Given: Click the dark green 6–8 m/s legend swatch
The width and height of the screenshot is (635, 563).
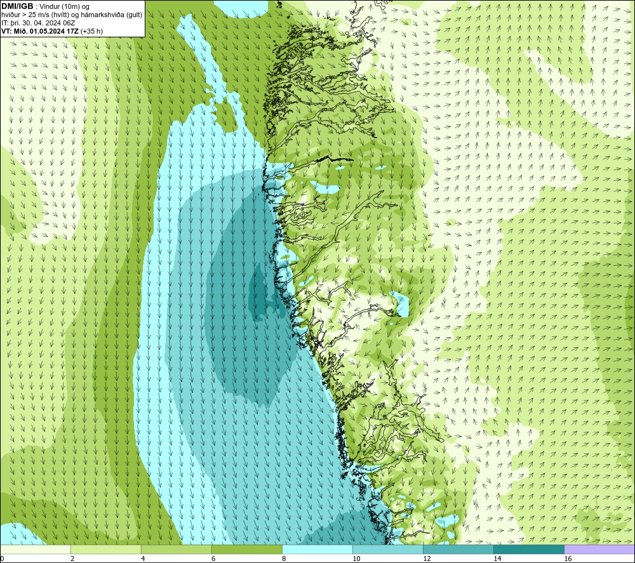Looking at the screenshot, I should coord(246,549).
